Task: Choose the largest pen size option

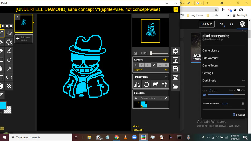Action: click(x=11, y=26)
